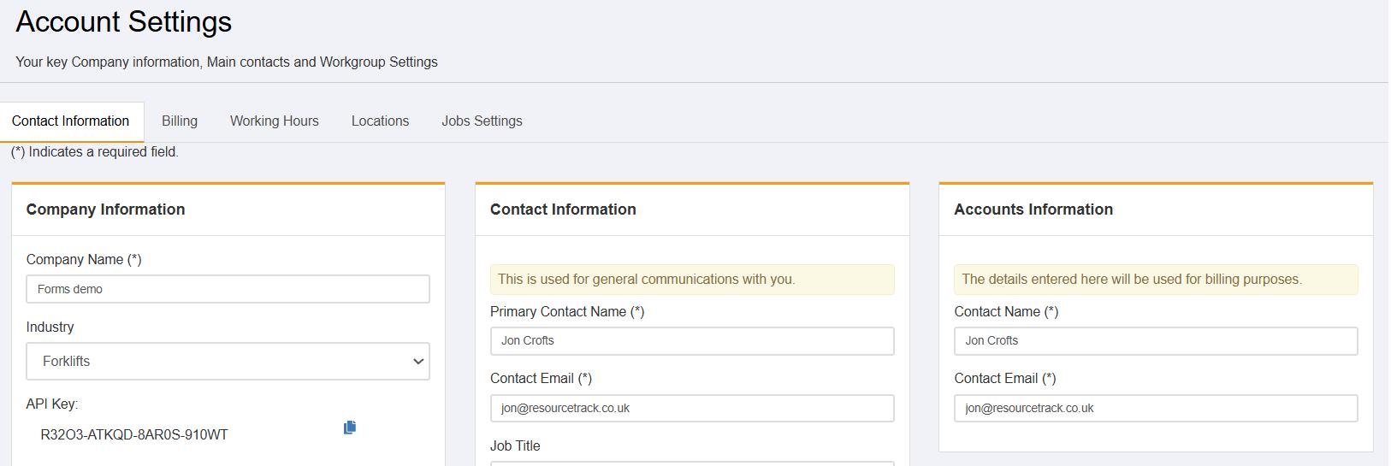Copy the API key using the clipboard icon
1391x466 pixels.
350,427
